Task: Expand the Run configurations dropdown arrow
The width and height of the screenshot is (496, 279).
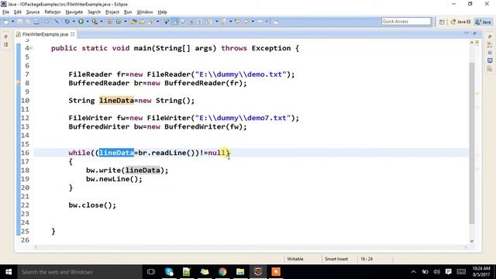Action: (88, 22)
